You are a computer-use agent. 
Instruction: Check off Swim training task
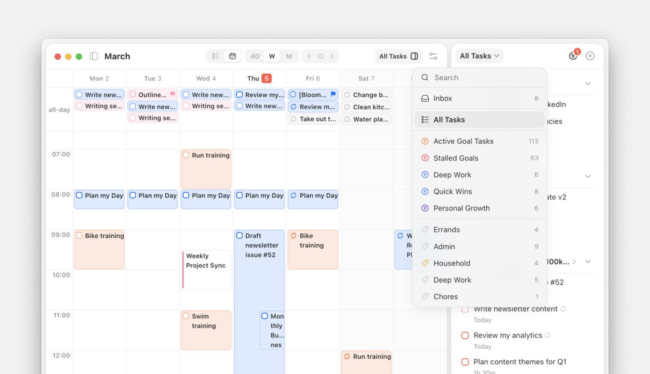[x=186, y=316]
